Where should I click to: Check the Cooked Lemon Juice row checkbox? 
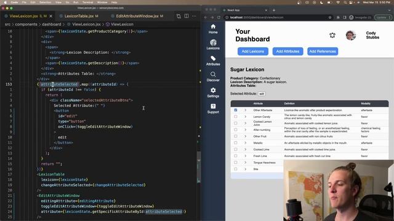[x=235, y=123]
